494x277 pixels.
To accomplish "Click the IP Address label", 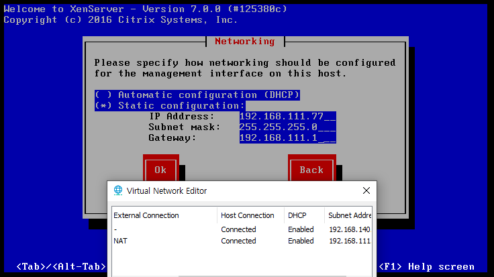I will 182,117.
